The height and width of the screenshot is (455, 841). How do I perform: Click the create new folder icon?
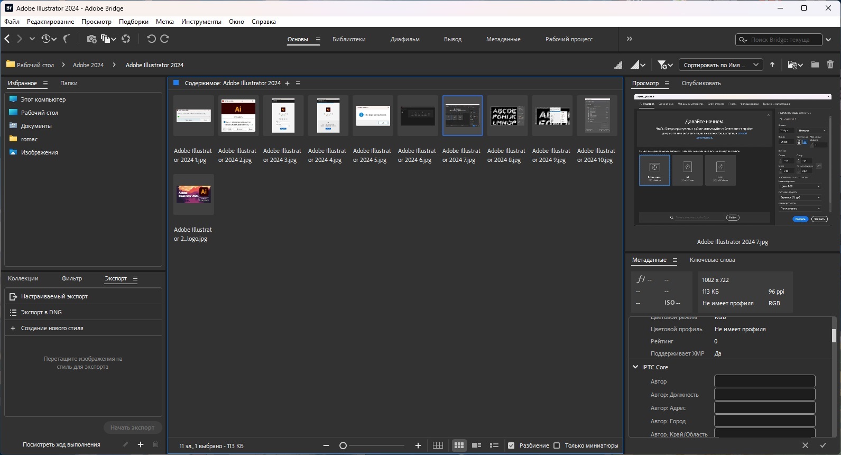click(x=815, y=65)
